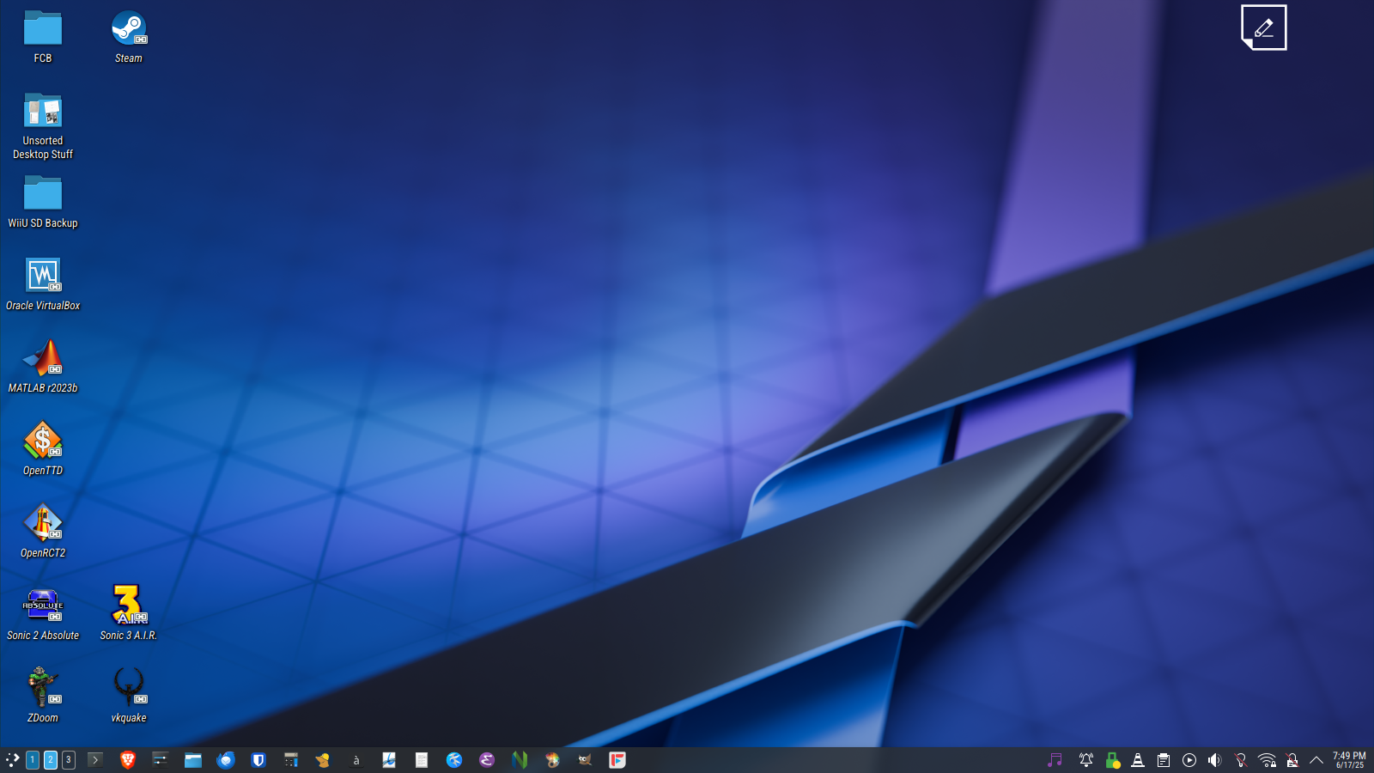
Task: Open the FCB folder on desktop
Action: [43, 36]
